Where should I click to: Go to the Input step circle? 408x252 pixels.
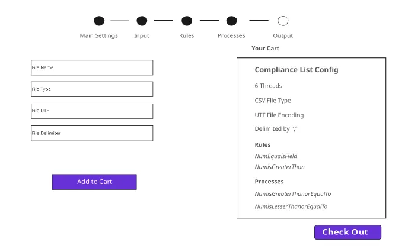click(142, 21)
